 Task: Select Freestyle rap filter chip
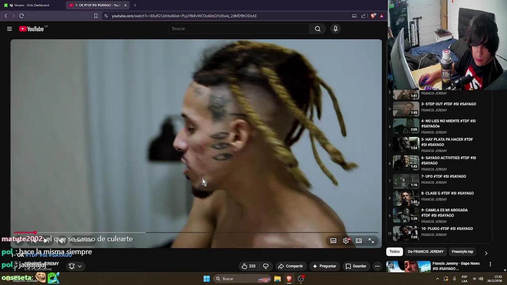pyautogui.click(x=463, y=251)
